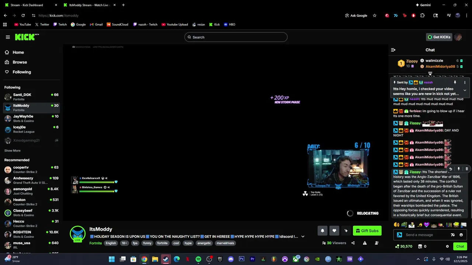The image size is (472, 265).
Task: Open Spotify from taskbar
Action: coord(198,259)
